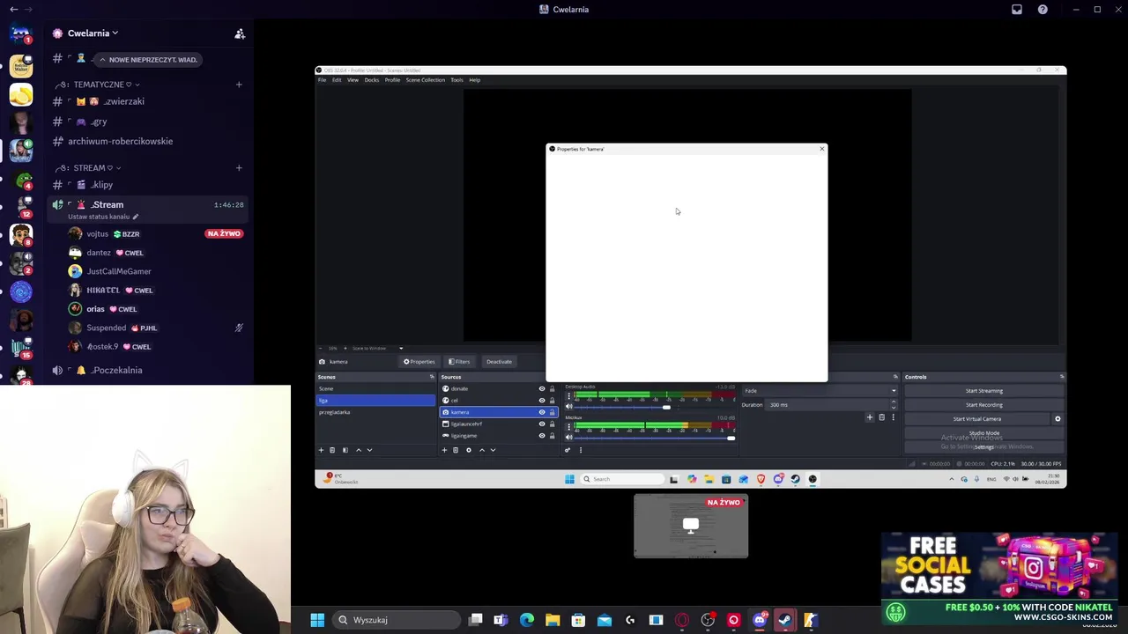
Task: Click the Windows Start button on the host taskbar
Action: [x=317, y=620]
